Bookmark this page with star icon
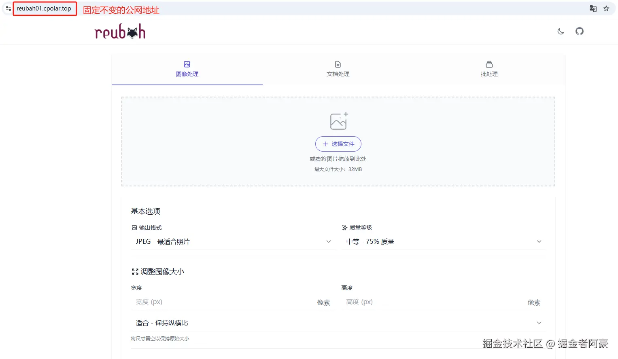 (x=606, y=8)
